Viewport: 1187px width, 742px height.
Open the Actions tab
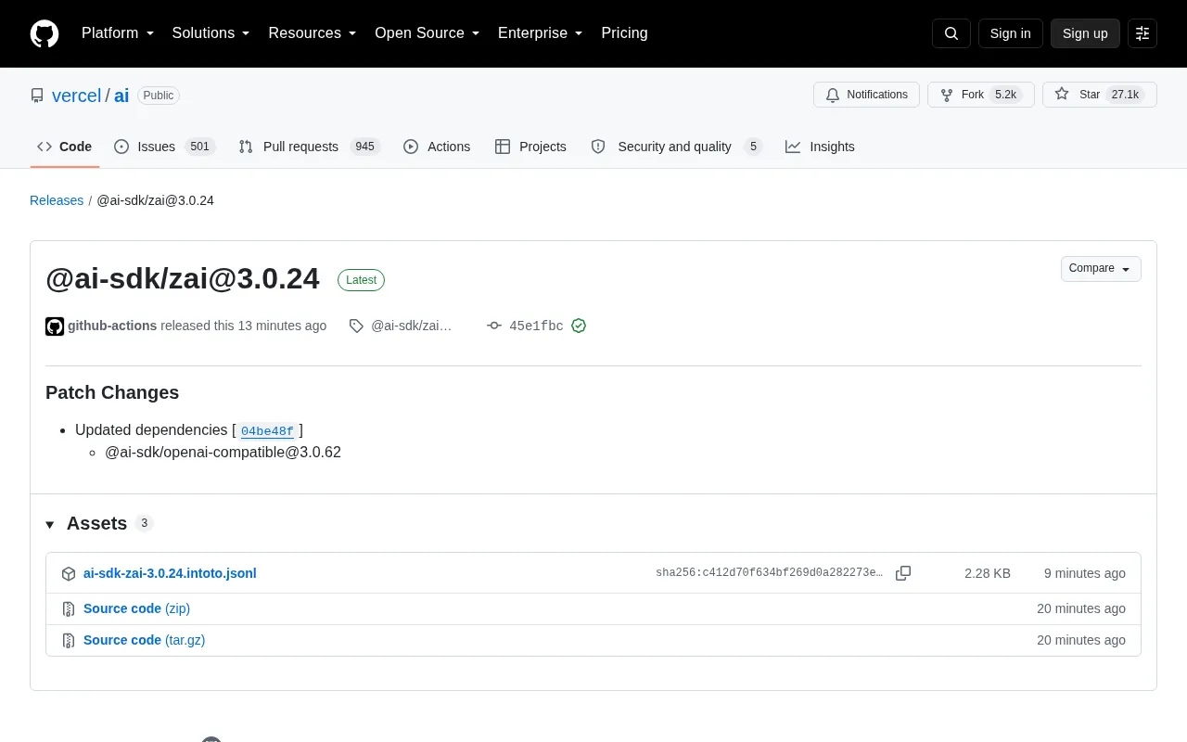click(x=437, y=147)
